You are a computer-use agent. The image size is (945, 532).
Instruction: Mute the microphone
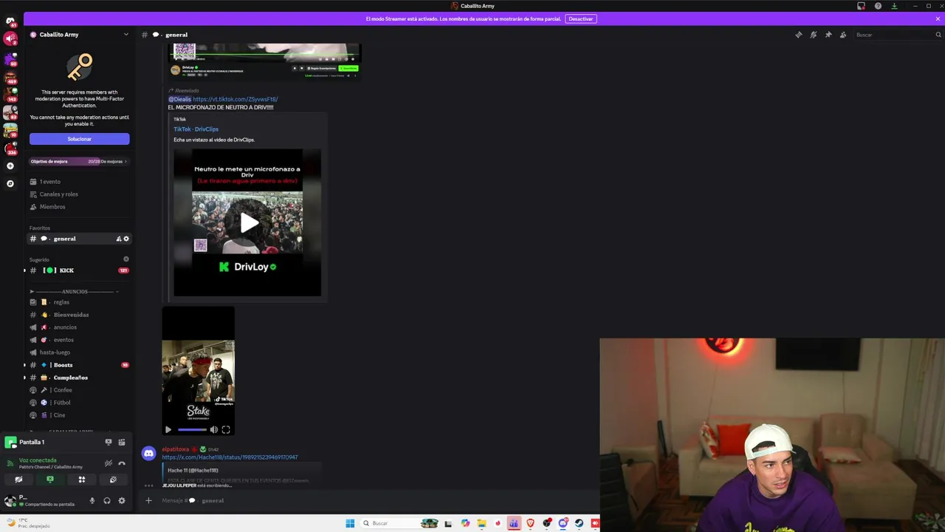pyautogui.click(x=92, y=501)
